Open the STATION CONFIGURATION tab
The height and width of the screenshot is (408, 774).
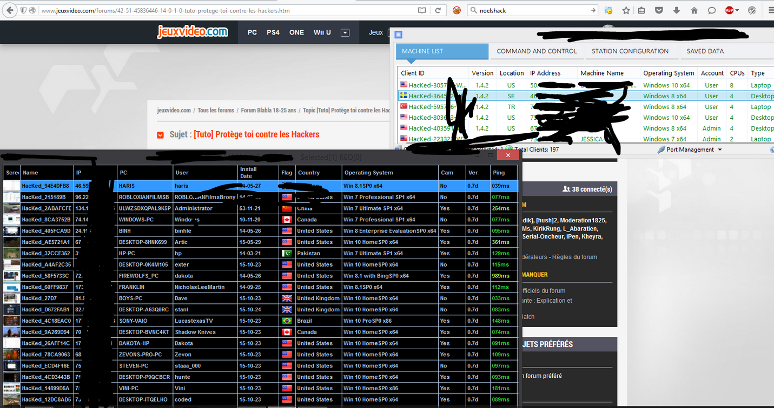pyautogui.click(x=630, y=51)
